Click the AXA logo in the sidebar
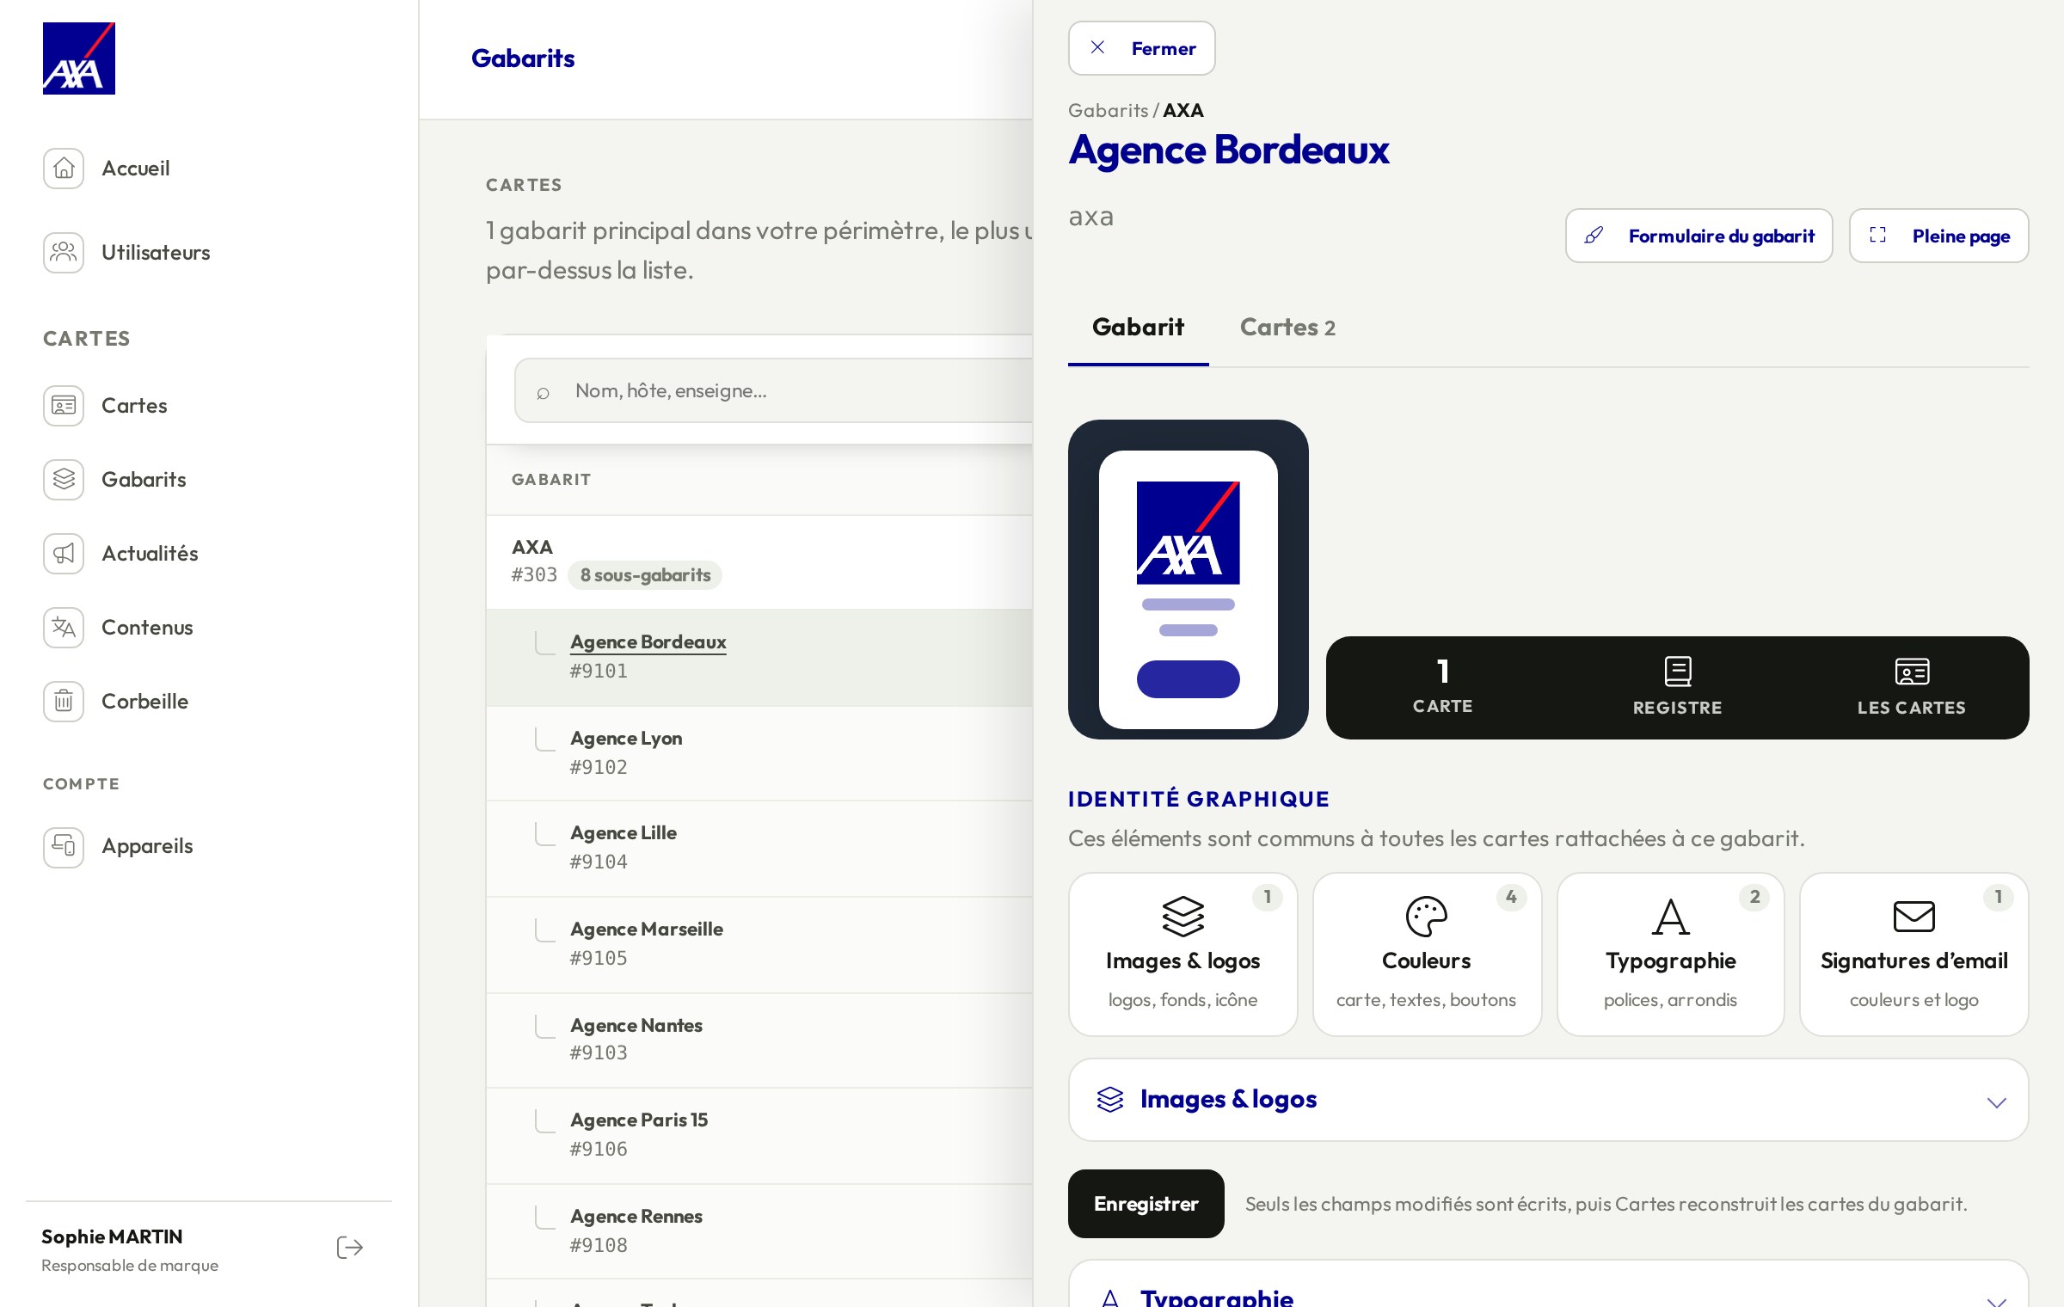Viewport: 2064px width, 1307px height. coord(79,58)
